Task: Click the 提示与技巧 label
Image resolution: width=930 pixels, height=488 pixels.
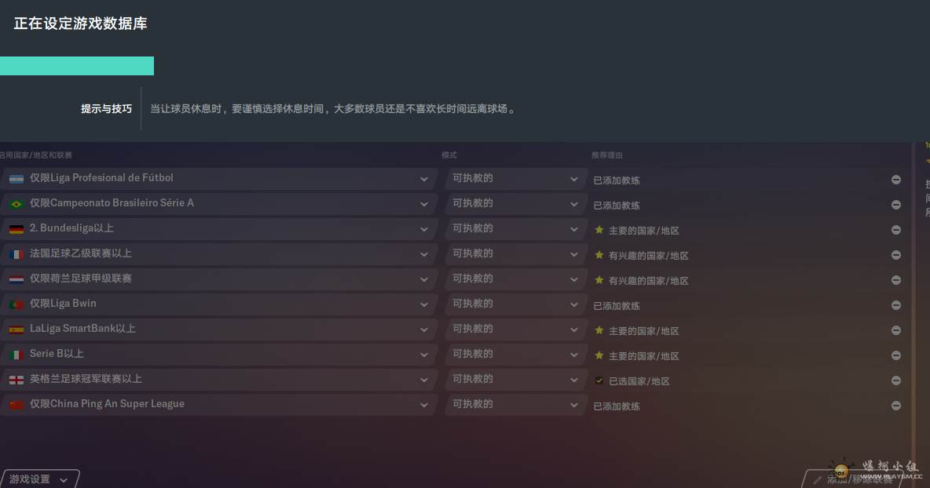Action: 106,109
